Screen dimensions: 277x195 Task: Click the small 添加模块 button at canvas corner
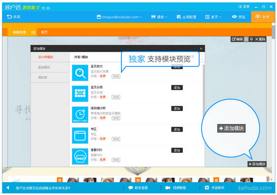click(257, 164)
